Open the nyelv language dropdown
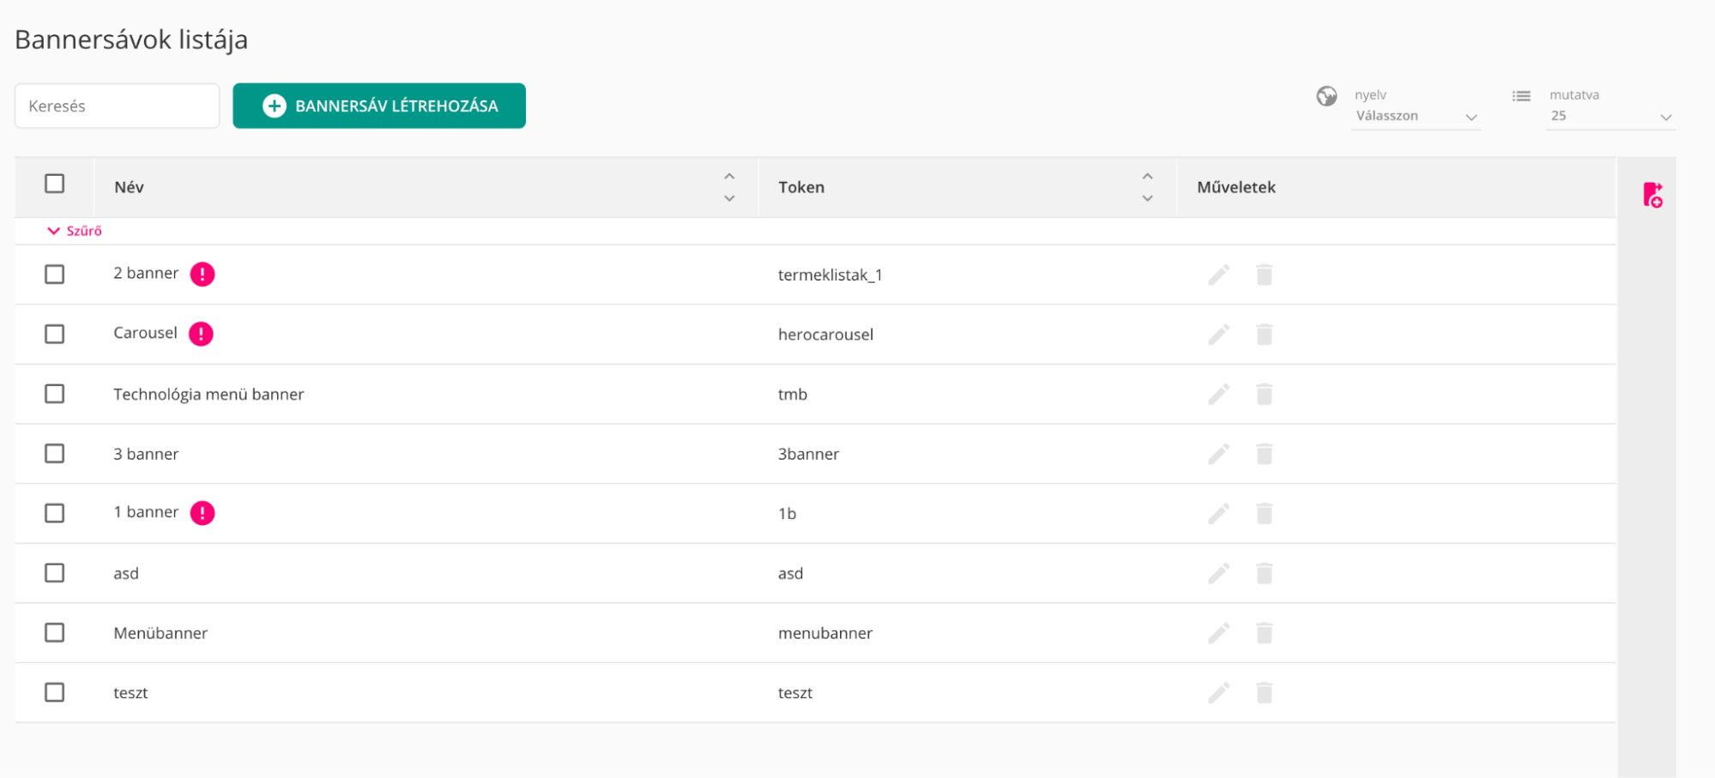1715x778 pixels. click(x=1416, y=116)
